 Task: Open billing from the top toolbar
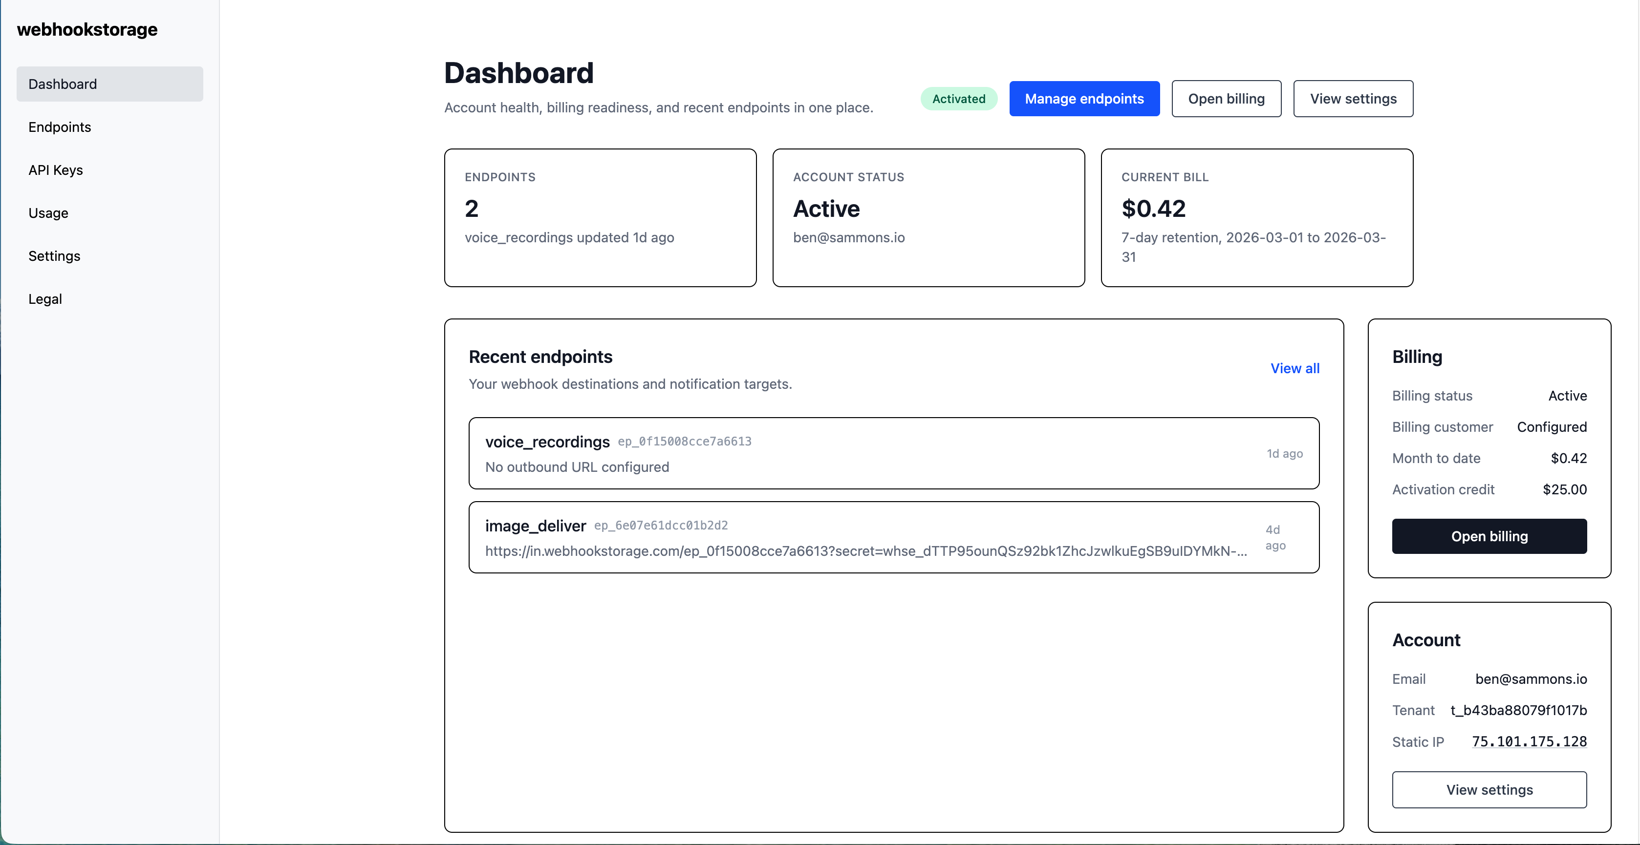click(x=1226, y=99)
